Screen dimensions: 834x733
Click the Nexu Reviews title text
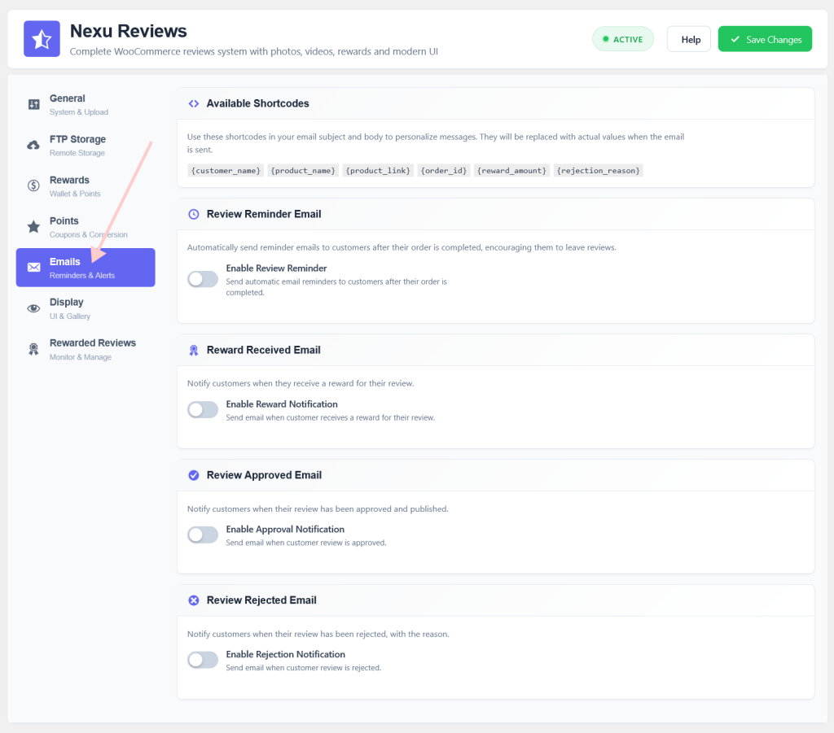pyautogui.click(x=128, y=31)
